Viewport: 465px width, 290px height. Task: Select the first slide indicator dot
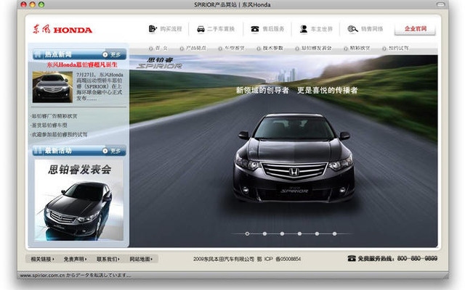pos(247,233)
